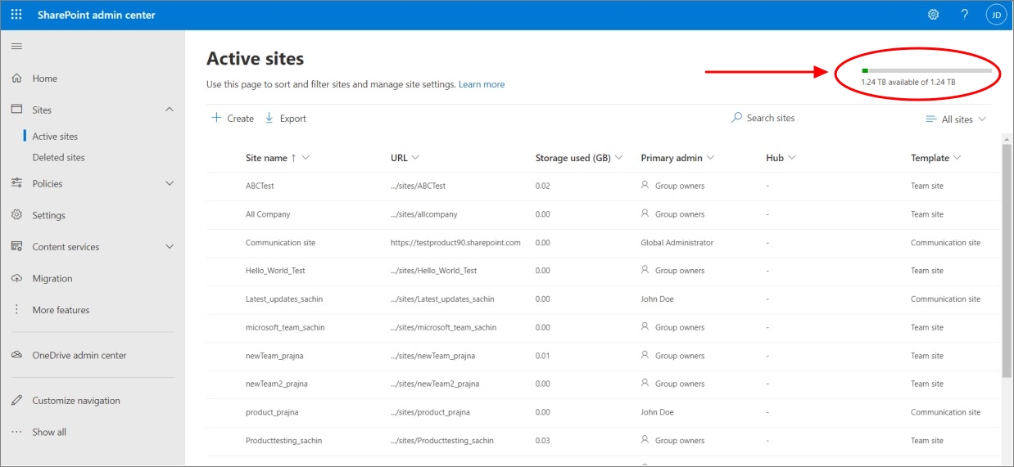This screenshot has height=467, width=1014.
Task: Open the Template column dropdown
Action: coord(957,158)
